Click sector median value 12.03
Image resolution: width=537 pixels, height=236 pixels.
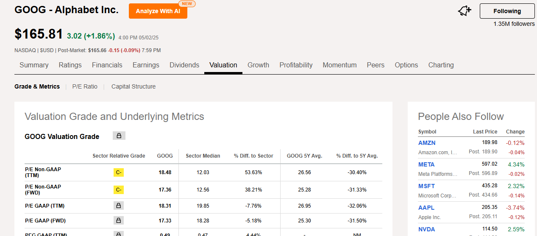(203, 172)
